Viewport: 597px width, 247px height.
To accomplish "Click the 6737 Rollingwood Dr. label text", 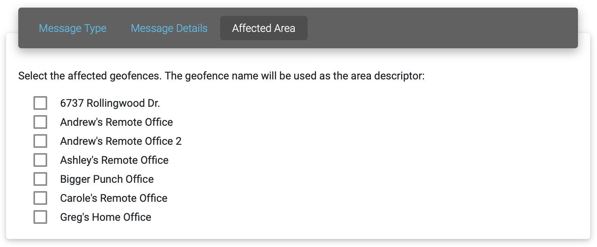I will click(110, 103).
